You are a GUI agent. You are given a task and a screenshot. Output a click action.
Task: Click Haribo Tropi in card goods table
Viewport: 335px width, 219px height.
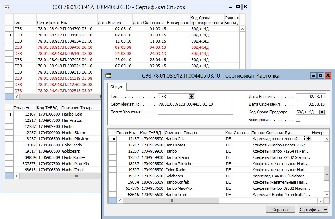click(176, 195)
